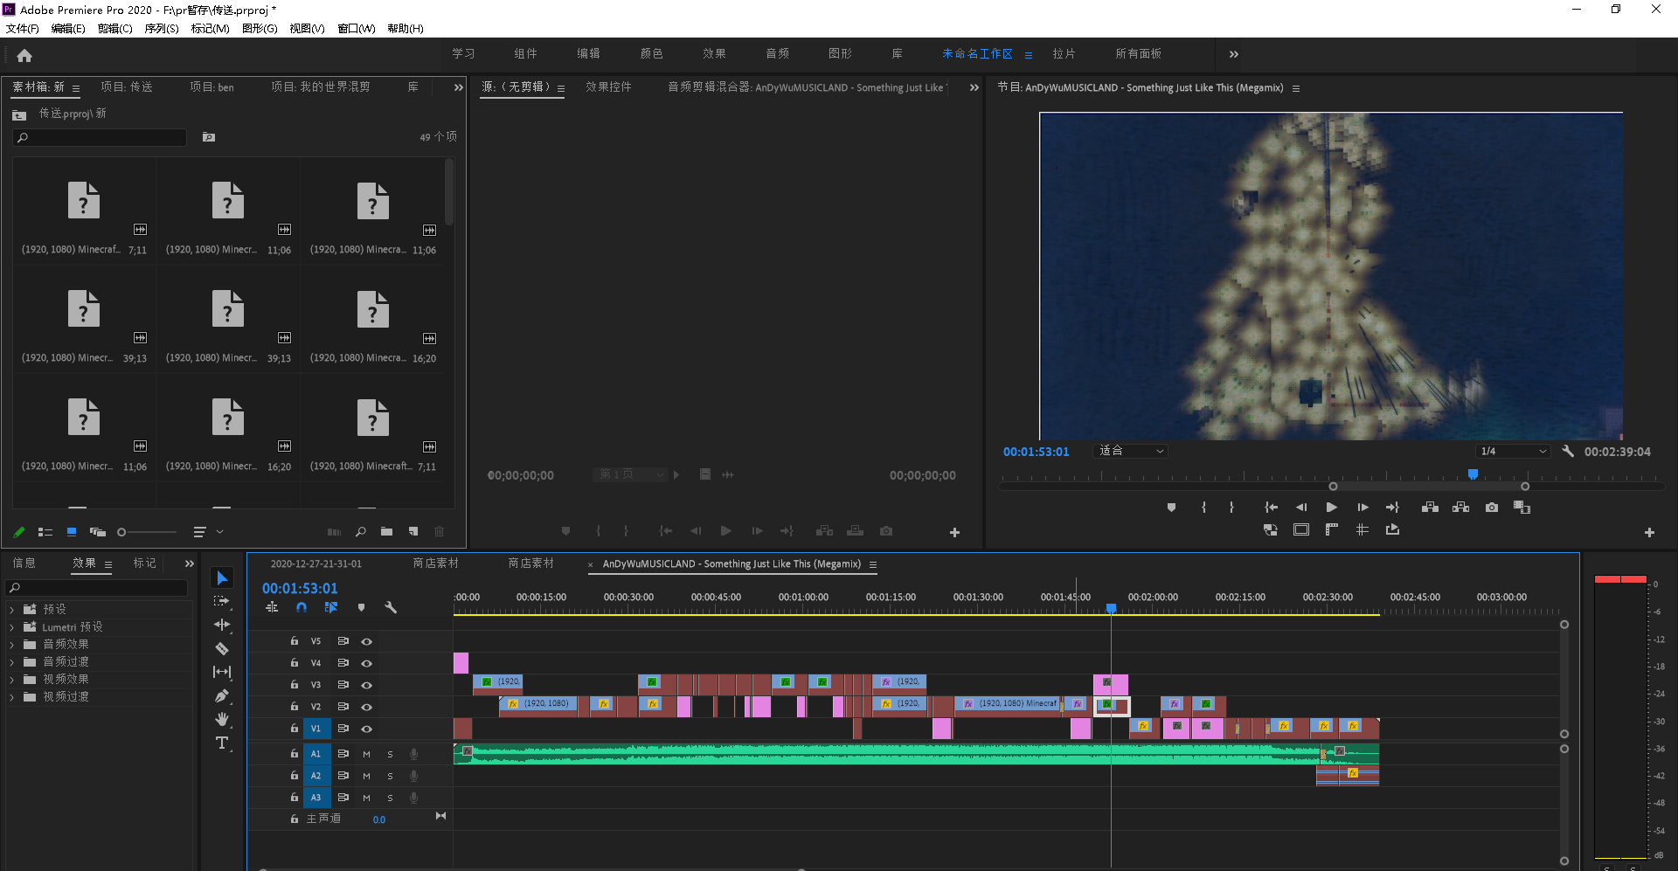Click the program timecode 00:01:53:01
The width and height of the screenshot is (1678, 871).
click(1036, 452)
